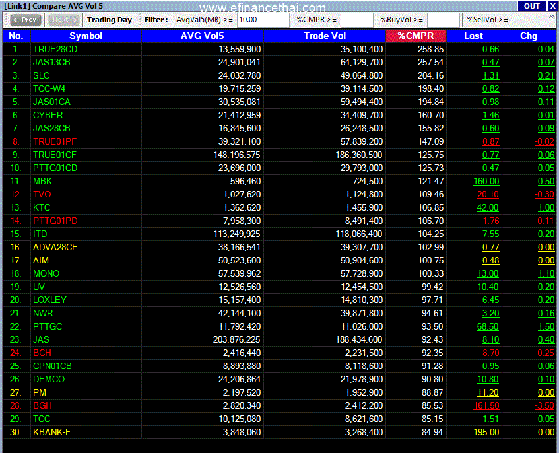The height and width of the screenshot is (453, 559).
Task: Select the BCH symbol
Action: [42, 353]
